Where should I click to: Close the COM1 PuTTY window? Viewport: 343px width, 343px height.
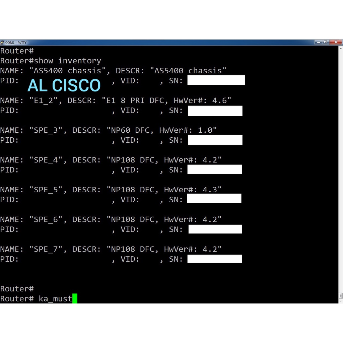(336, 42)
